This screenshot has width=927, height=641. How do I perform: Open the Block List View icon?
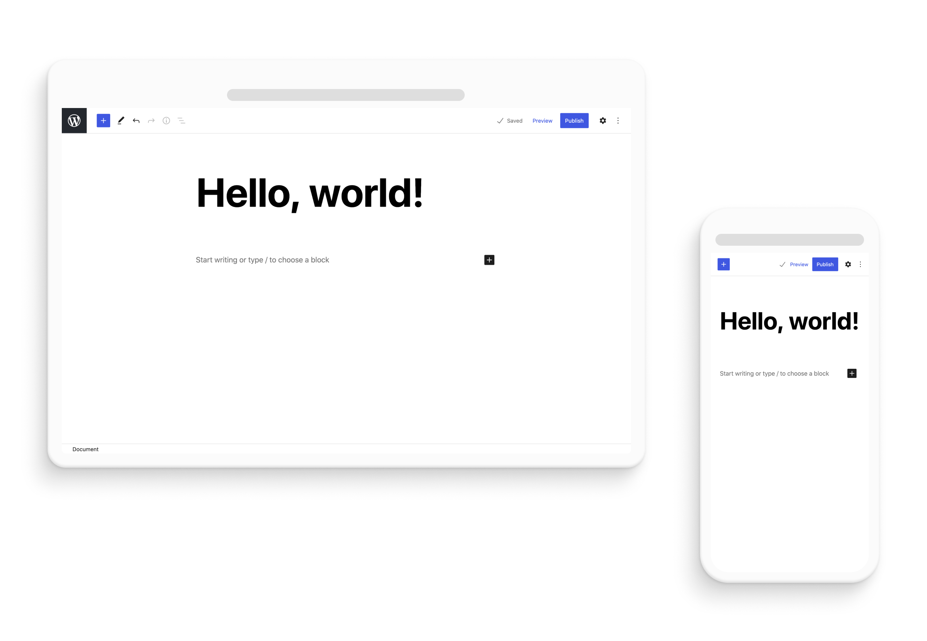point(181,120)
